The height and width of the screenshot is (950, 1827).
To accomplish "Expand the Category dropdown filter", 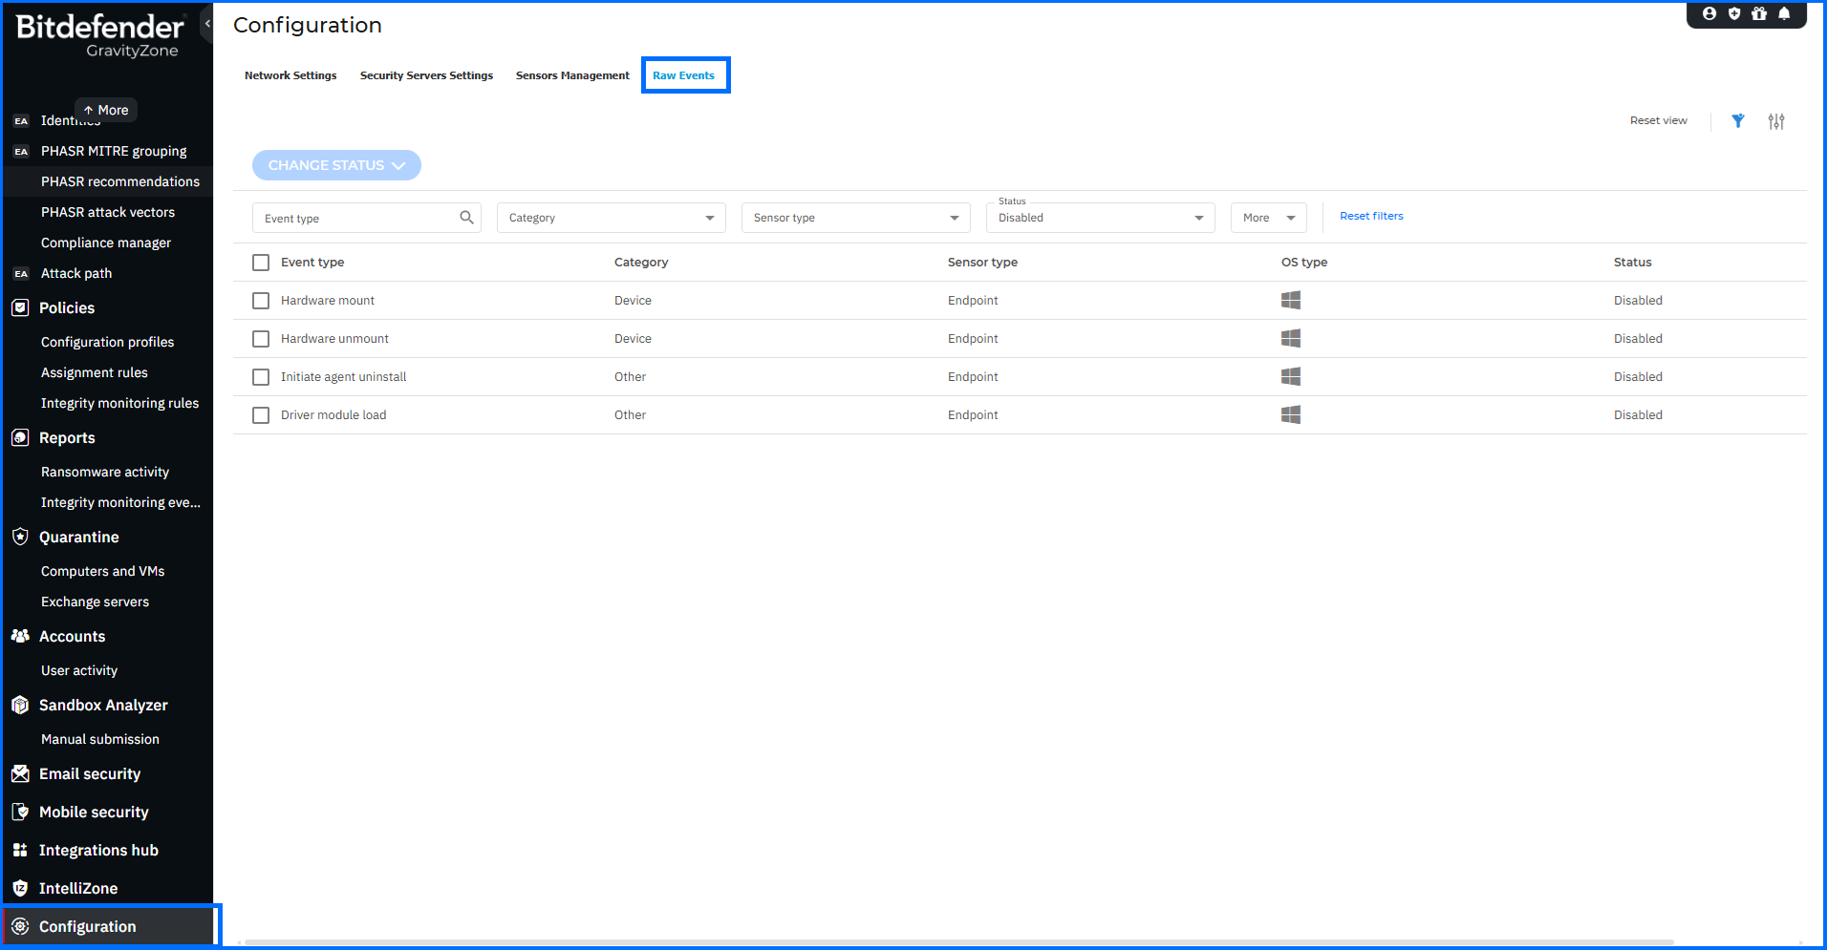I will tap(612, 218).
